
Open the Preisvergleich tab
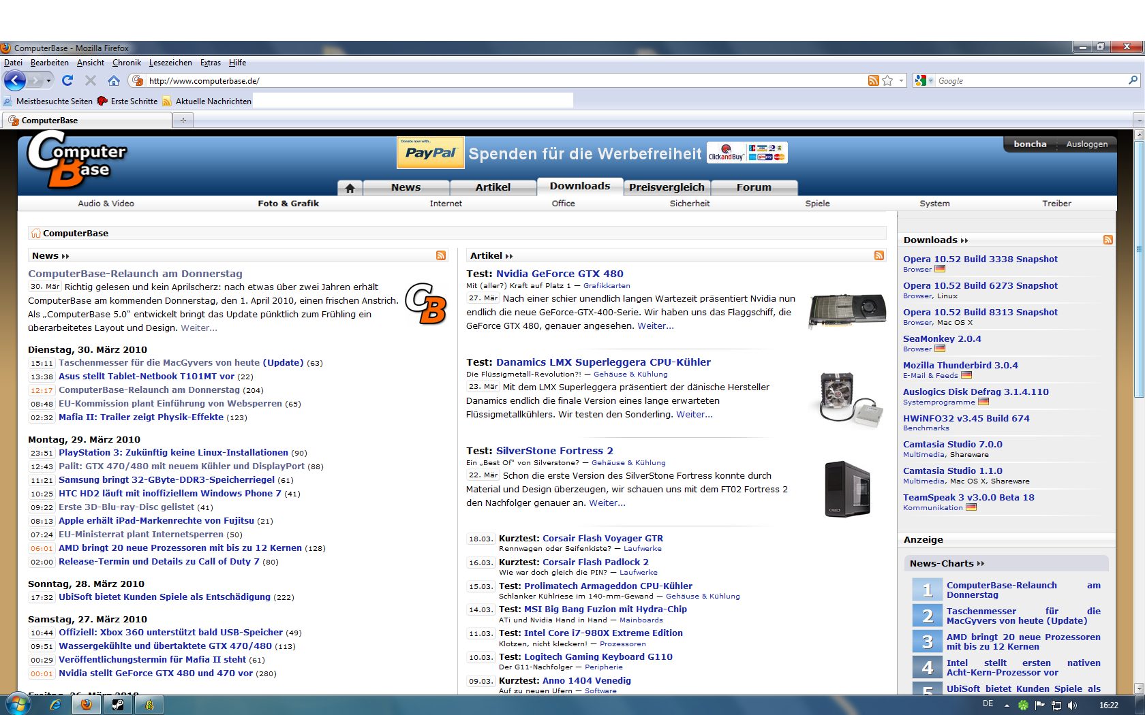click(667, 187)
